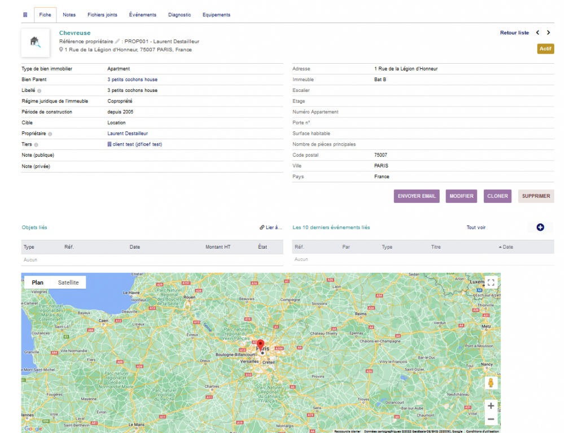Click the red map location pin
Screen dimensions: 578x433
pos(260,345)
